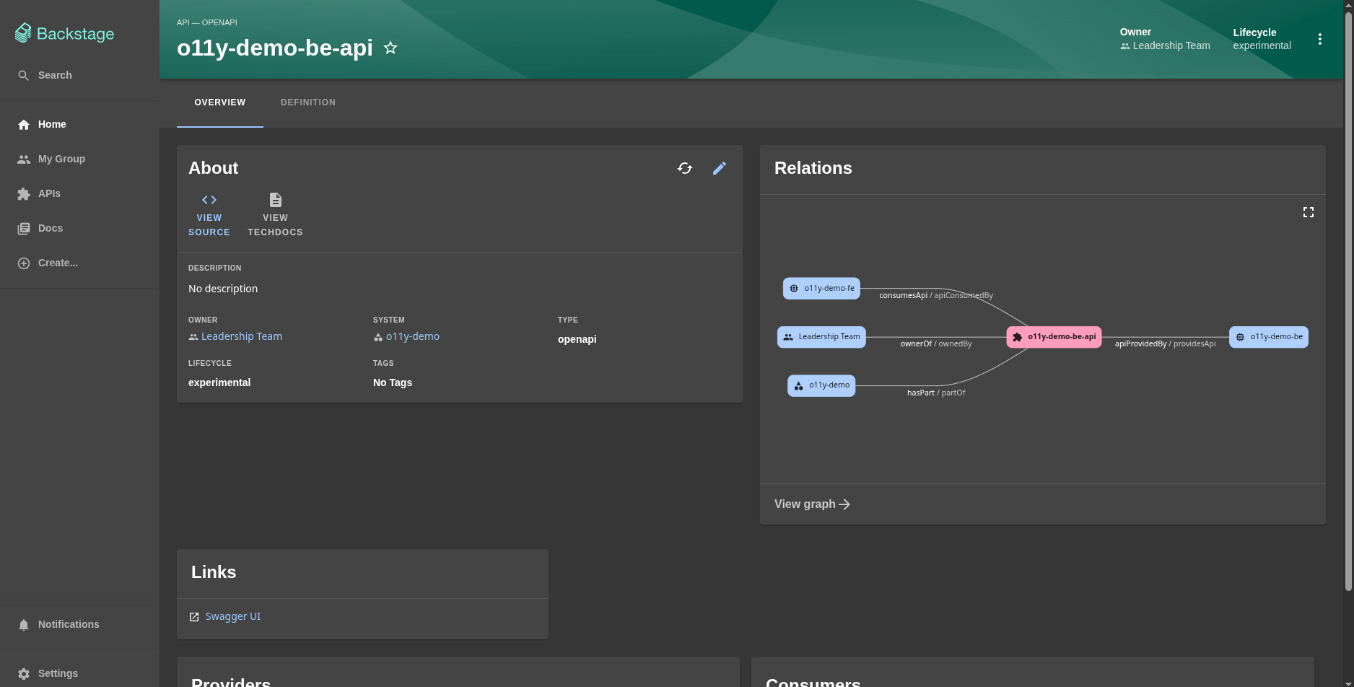Edit metadata with pencil icon
Image resolution: width=1354 pixels, height=687 pixels.
[x=720, y=168]
